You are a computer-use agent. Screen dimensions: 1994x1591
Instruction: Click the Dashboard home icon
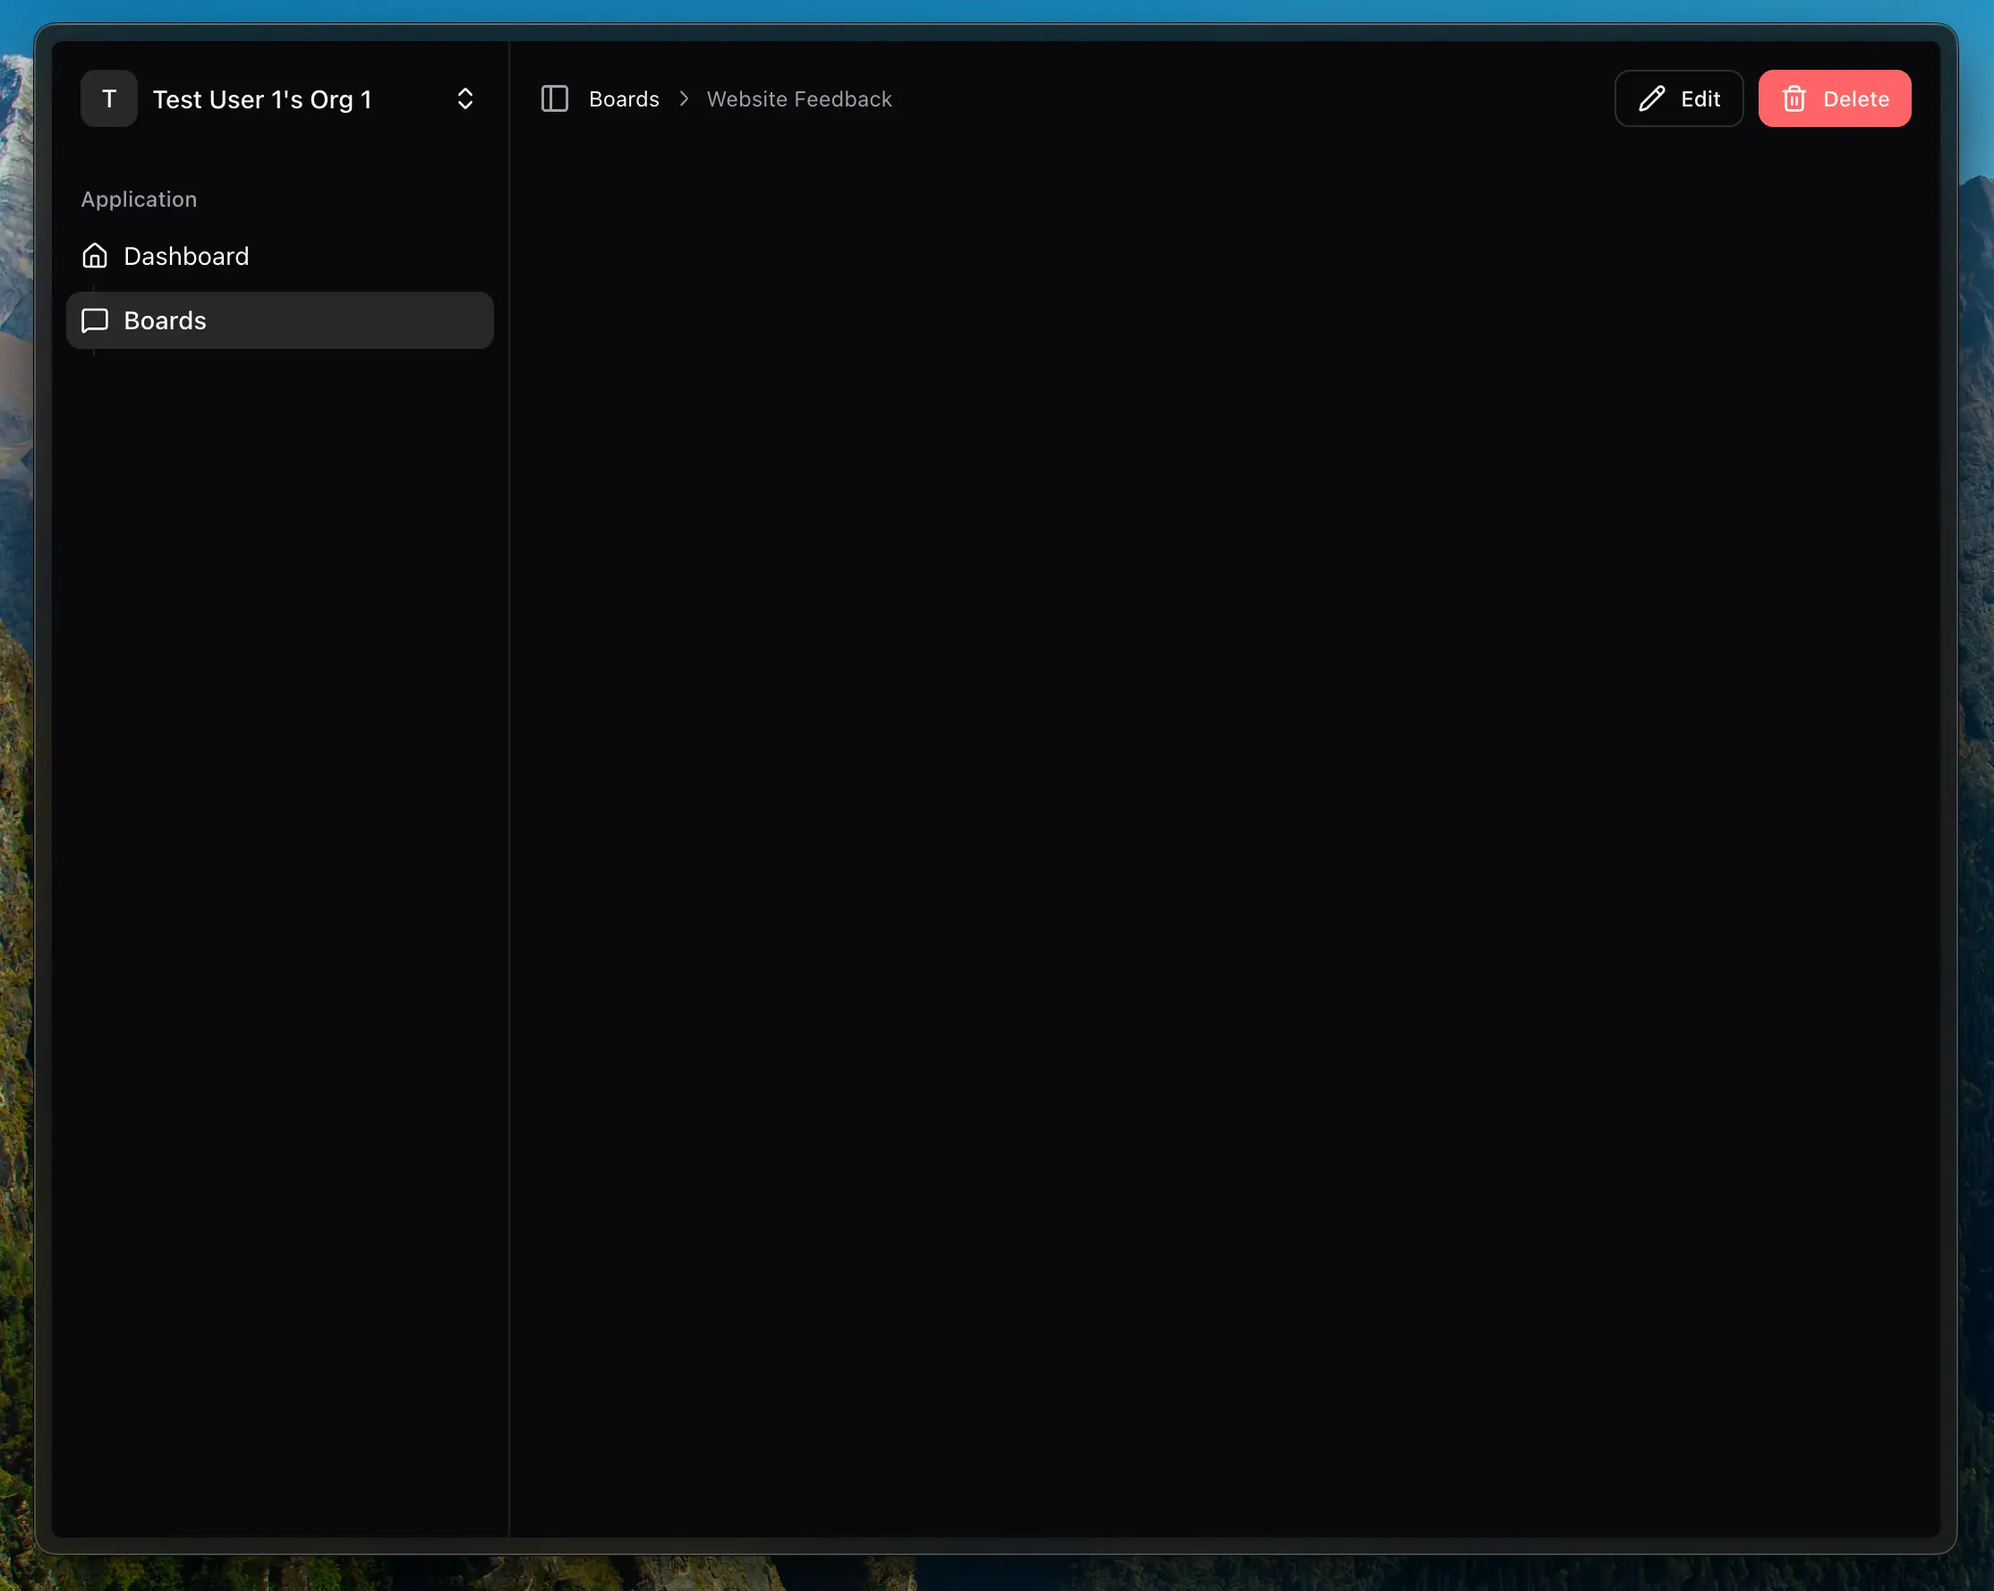95,256
